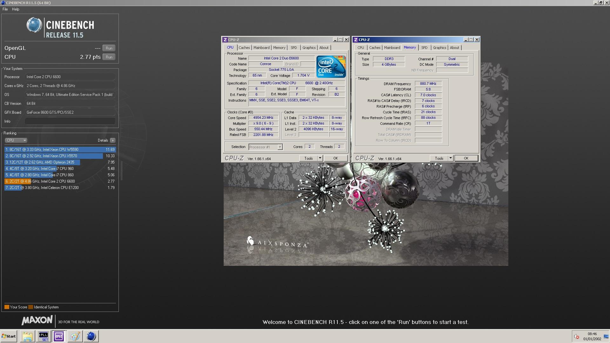
Task: Switch to SPD tab in left CPU-Z
Action: [x=294, y=48]
